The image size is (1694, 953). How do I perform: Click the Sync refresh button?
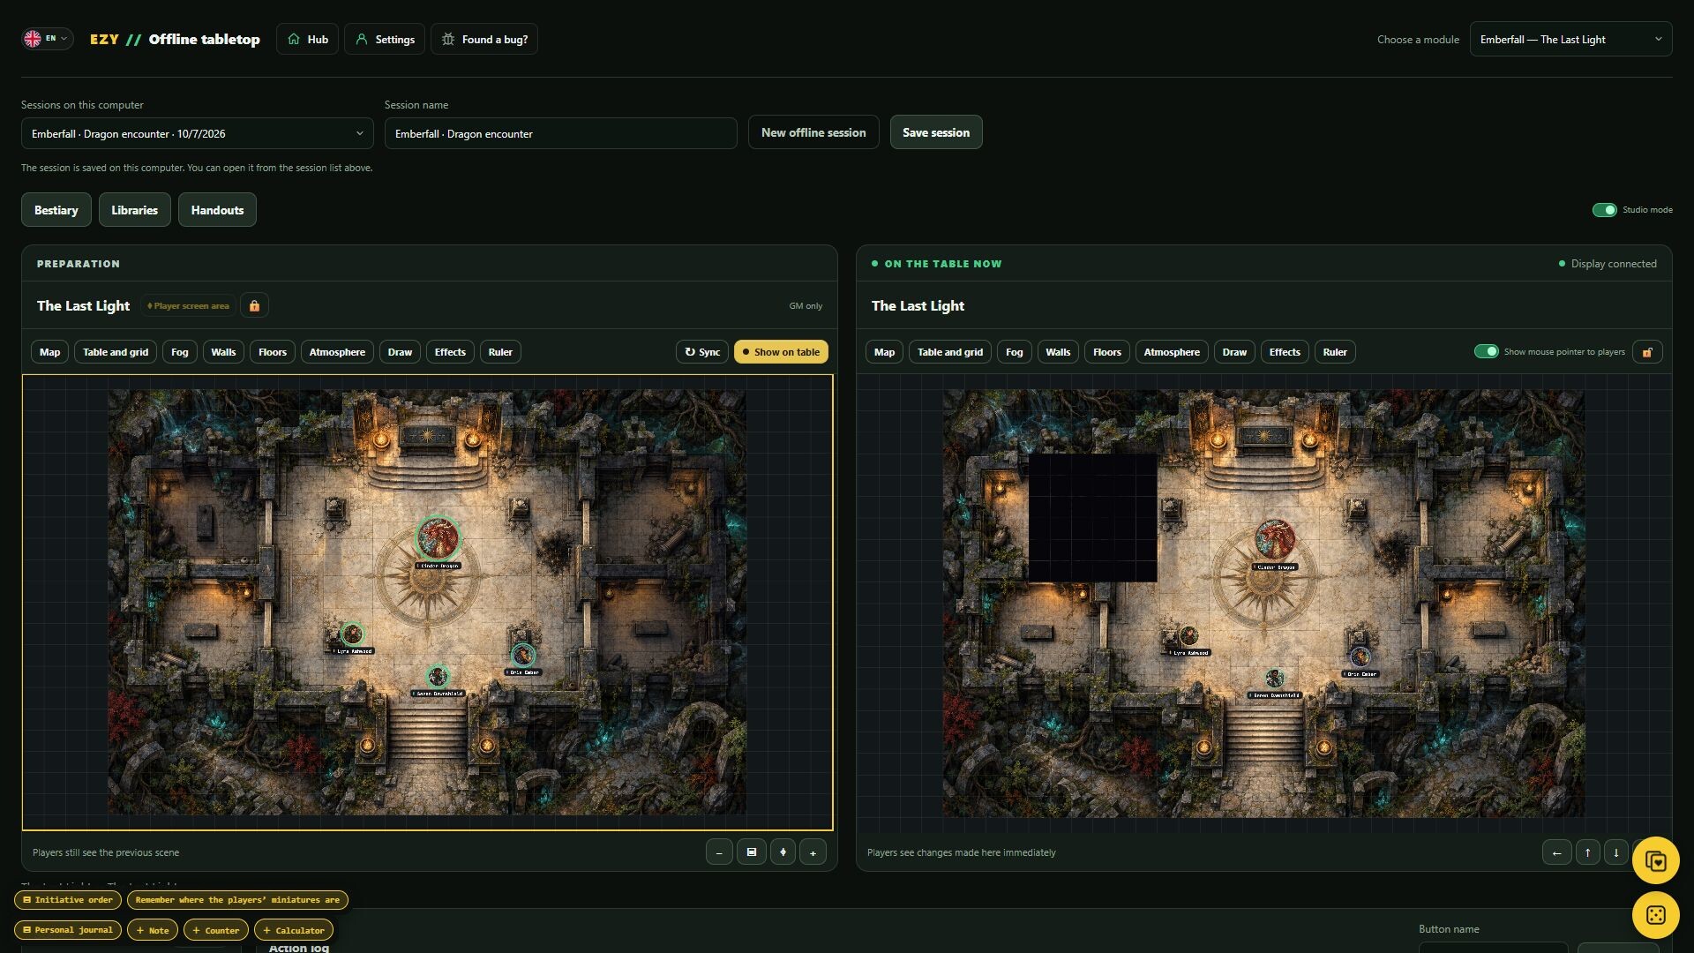coord(702,352)
